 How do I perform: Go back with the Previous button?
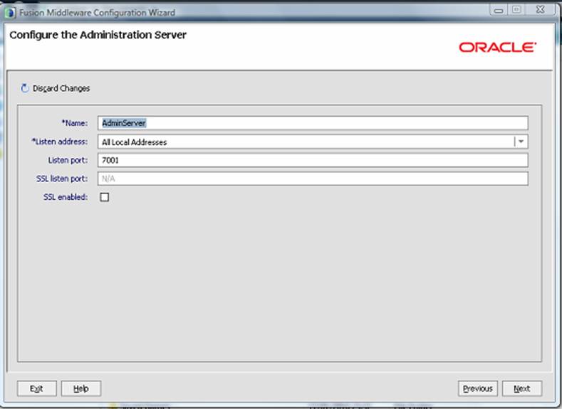coord(478,388)
